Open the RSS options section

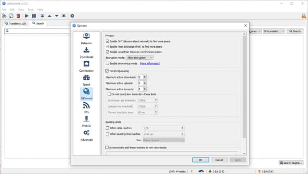pos(87,108)
